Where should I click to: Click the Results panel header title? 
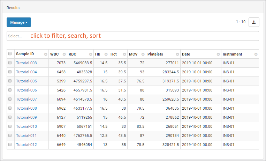tap(13, 7)
